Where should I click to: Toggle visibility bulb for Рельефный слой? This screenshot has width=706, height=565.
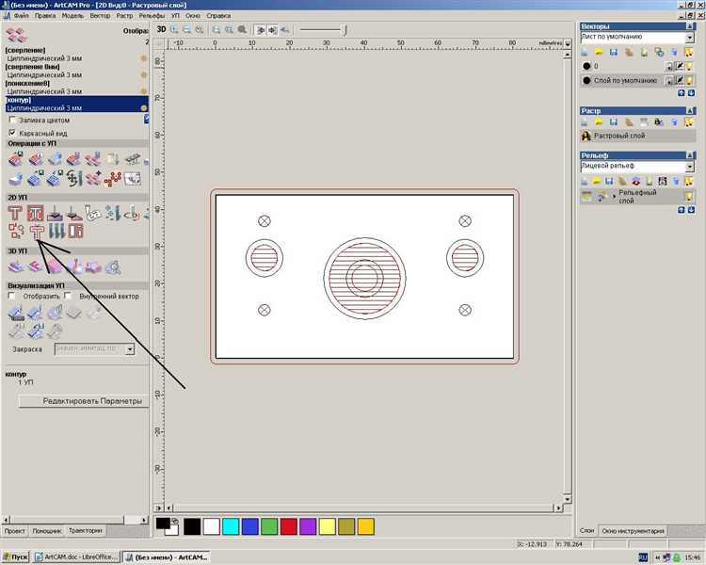(x=689, y=196)
